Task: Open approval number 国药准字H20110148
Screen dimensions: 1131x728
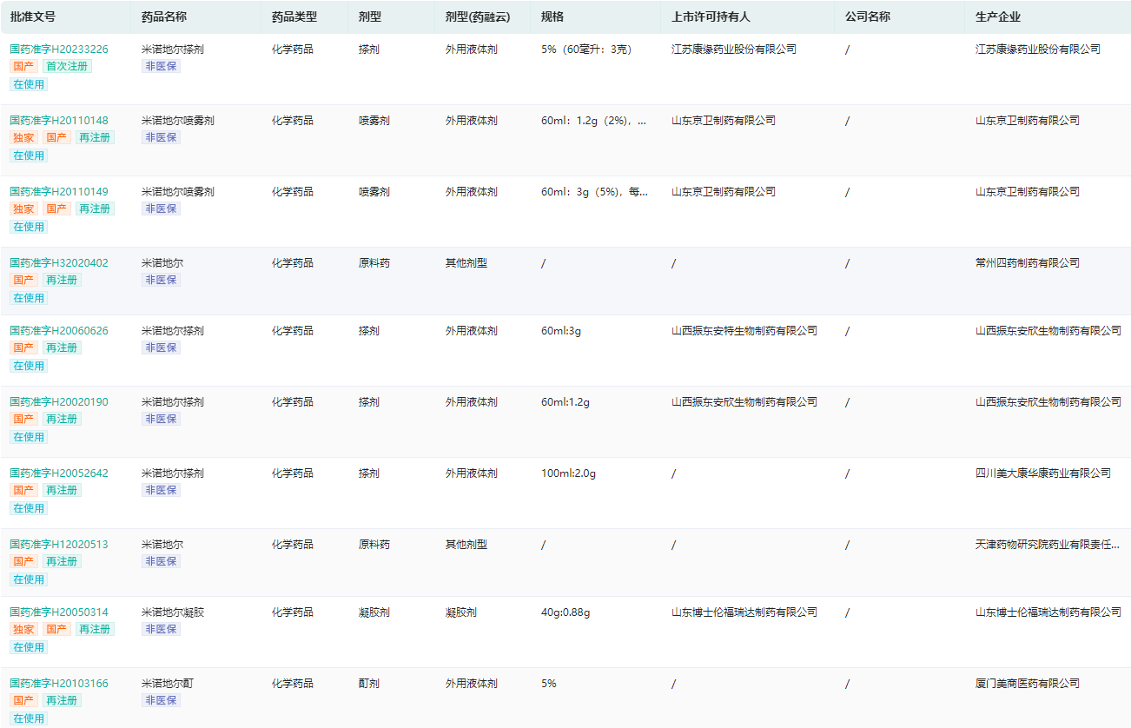Action: point(59,121)
